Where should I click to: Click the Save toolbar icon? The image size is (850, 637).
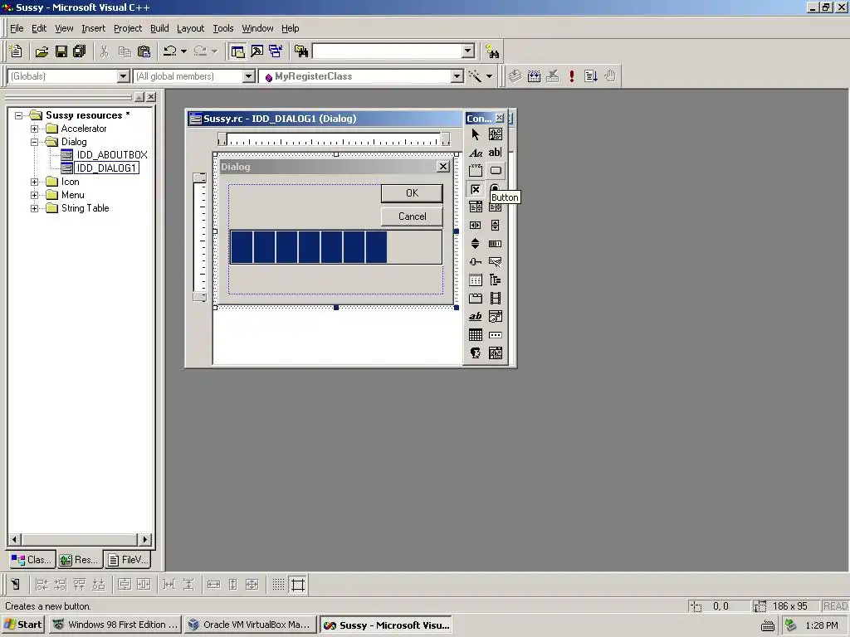pyautogui.click(x=61, y=51)
